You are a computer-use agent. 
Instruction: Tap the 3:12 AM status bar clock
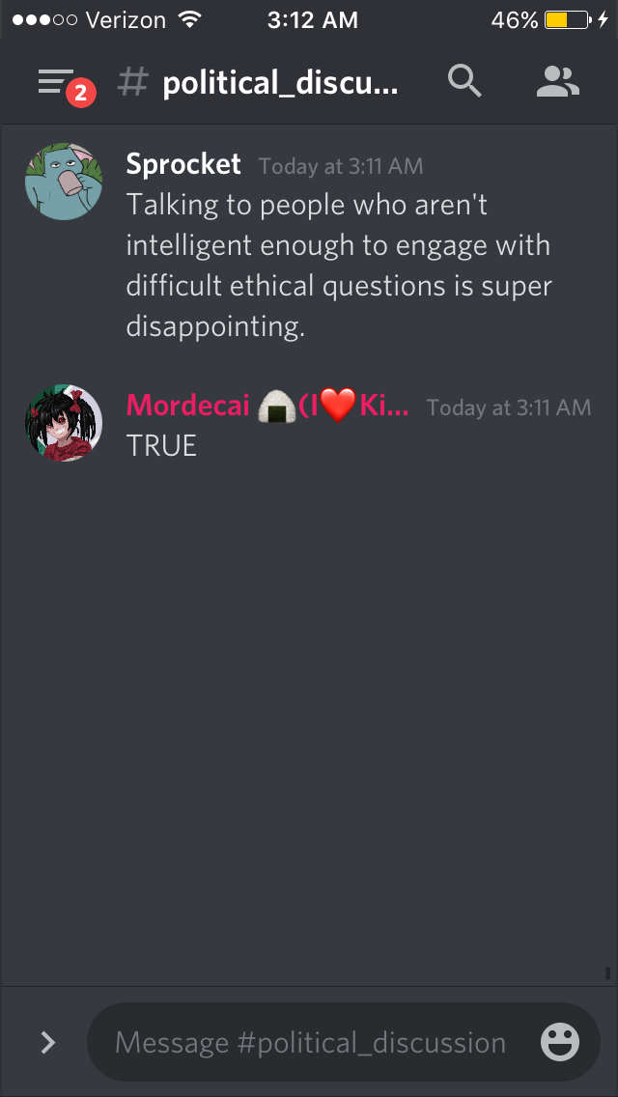pyautogui.click(x=313, y=20)
